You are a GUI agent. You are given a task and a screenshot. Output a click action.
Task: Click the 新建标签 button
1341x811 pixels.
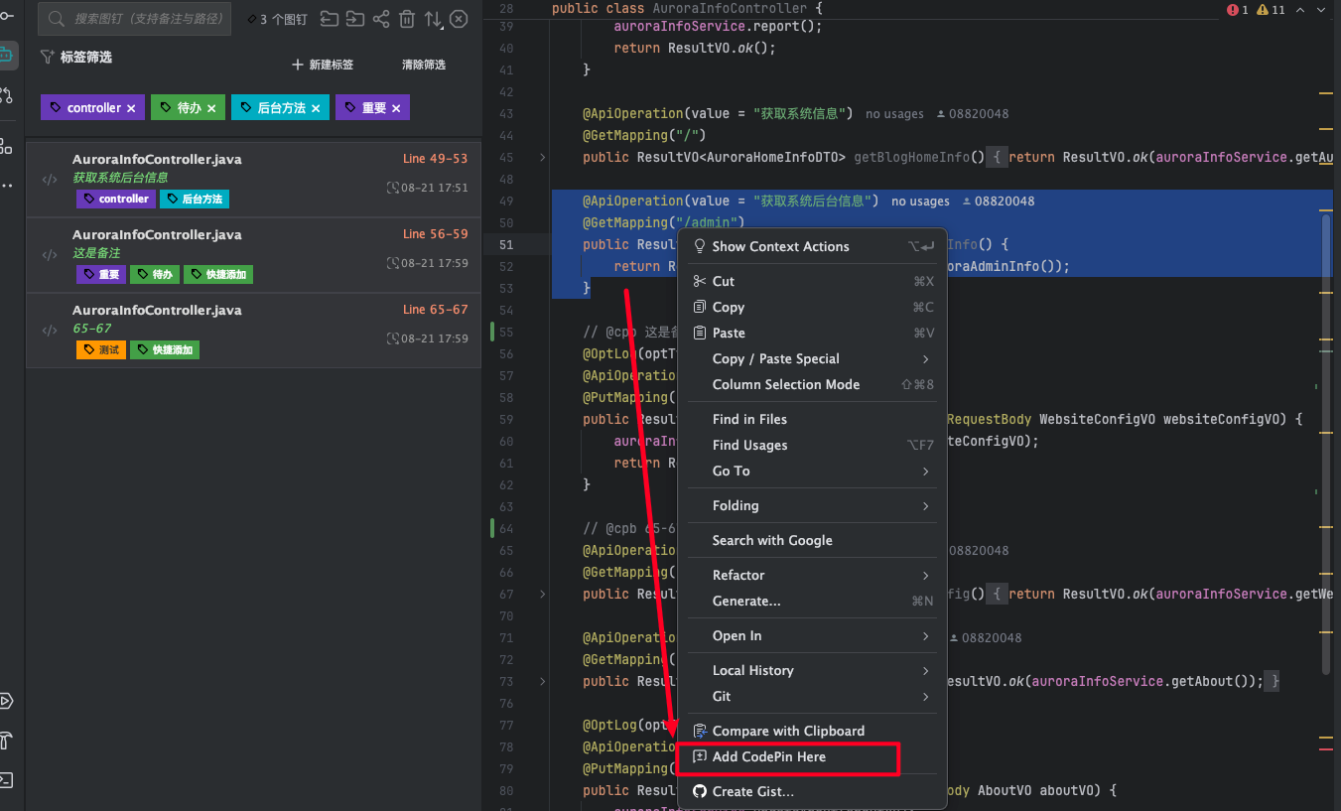(x=323, y=65)
